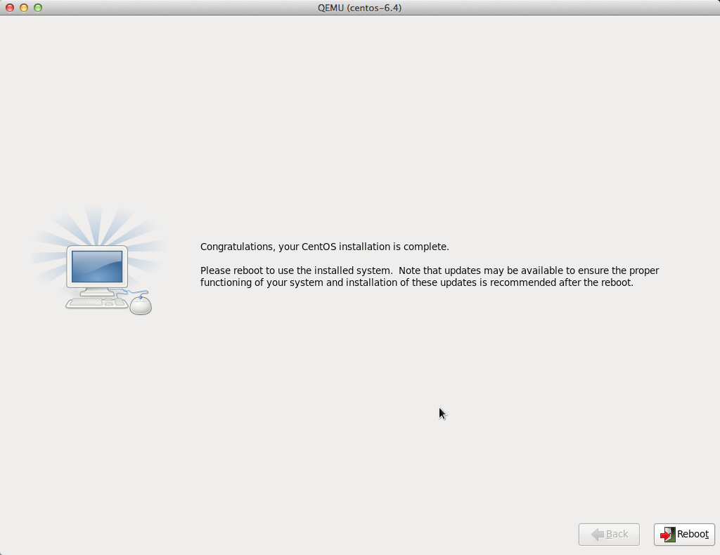The width and height of the screenshot is (720, 555).
Task: Click the red door icon on Reboot
Action: tap(668, 535)
